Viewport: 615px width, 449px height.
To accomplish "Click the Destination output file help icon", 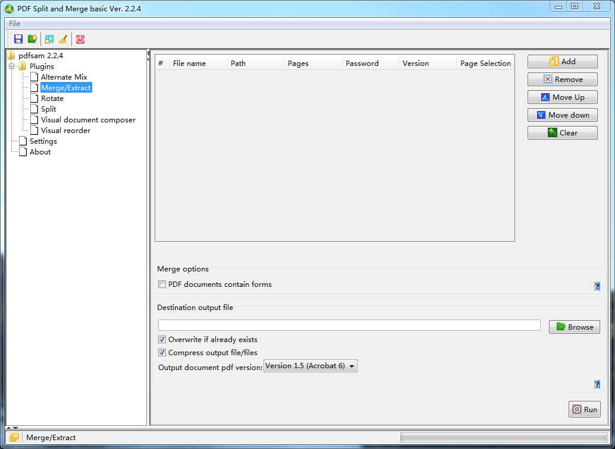I will 597,384.
